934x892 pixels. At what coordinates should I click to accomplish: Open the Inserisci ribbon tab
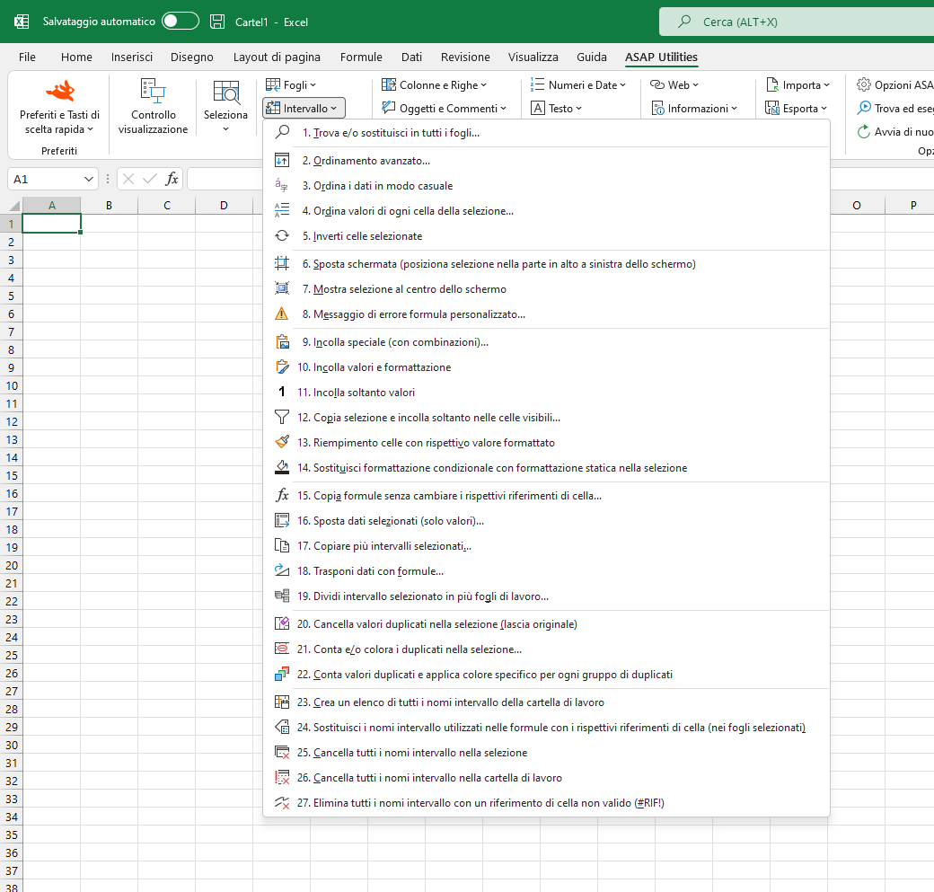132,57
